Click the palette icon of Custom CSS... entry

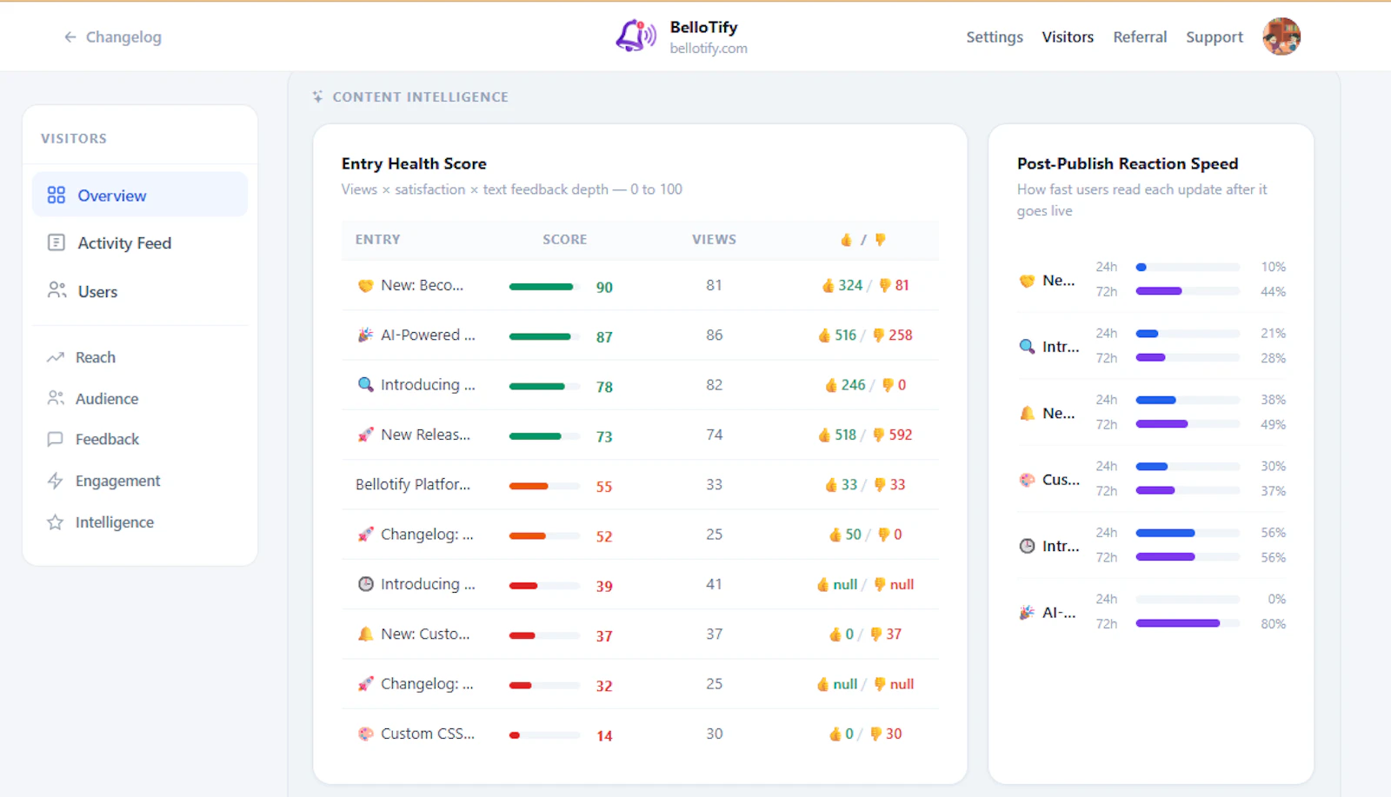point(366,734)
